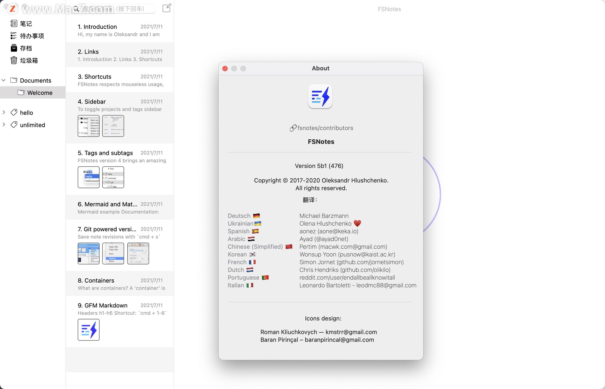Screen dimensions: 605x389
Task: Click reddit.com/user/endallbeallknowitall credit
Action: [347, 278]
